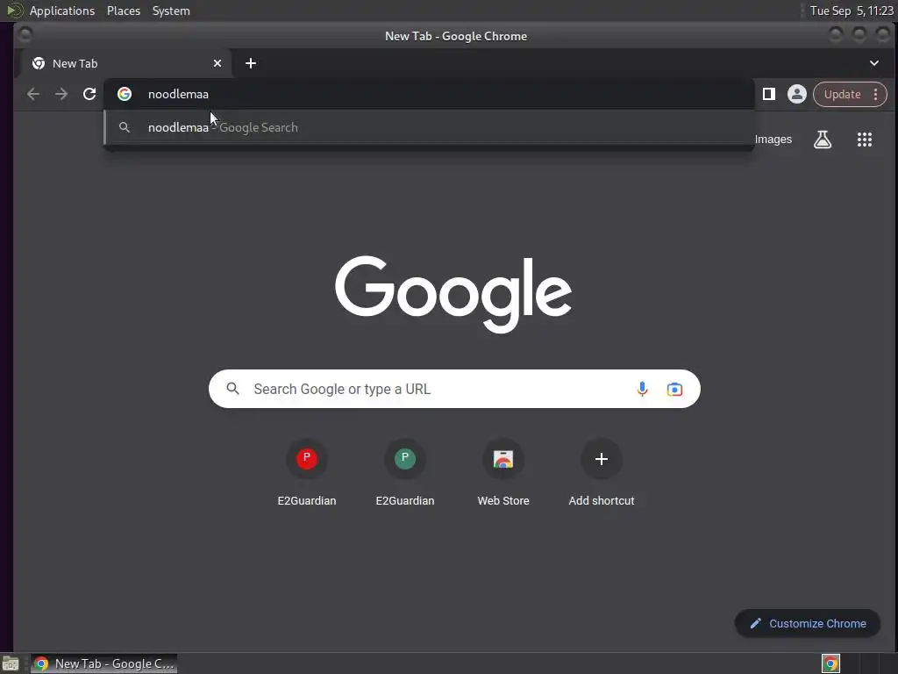898x674 pixels.
Task: Start voice search with microphone
Action: click(642, 389)
